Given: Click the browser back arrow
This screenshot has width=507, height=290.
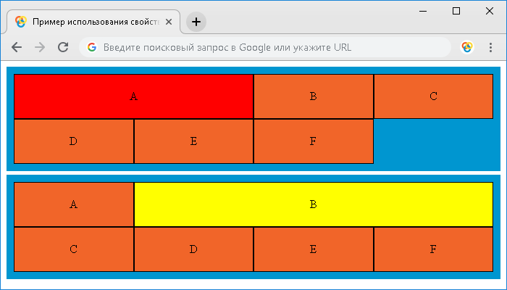Looking at the screenshot, I should click(x=17, y=47).
